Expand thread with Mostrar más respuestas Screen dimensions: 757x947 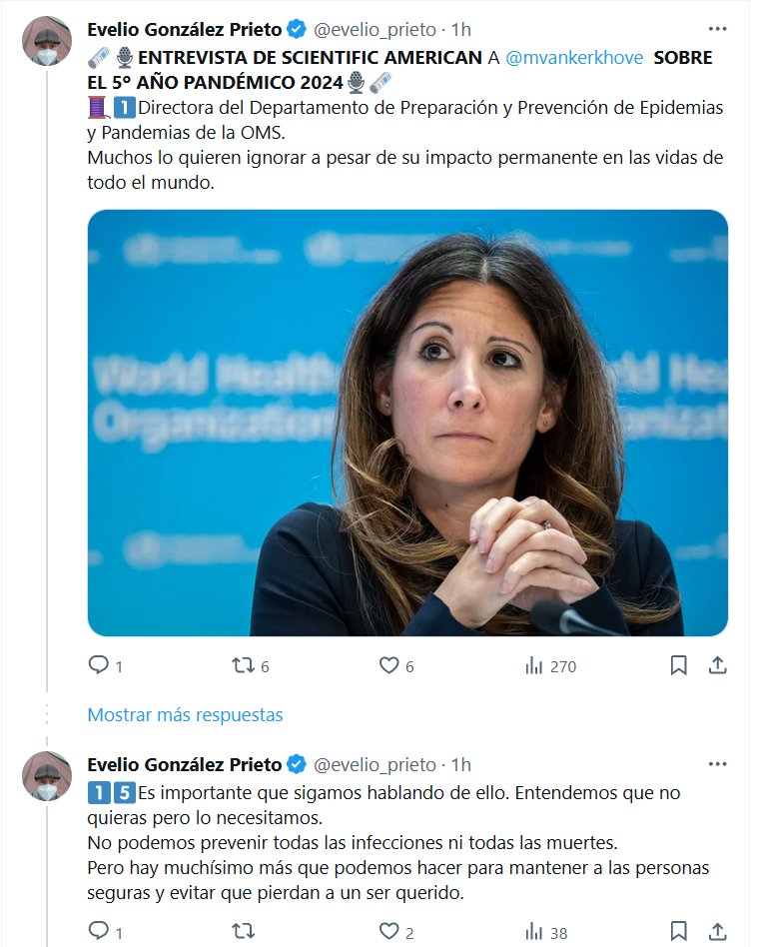pos(185,715)
